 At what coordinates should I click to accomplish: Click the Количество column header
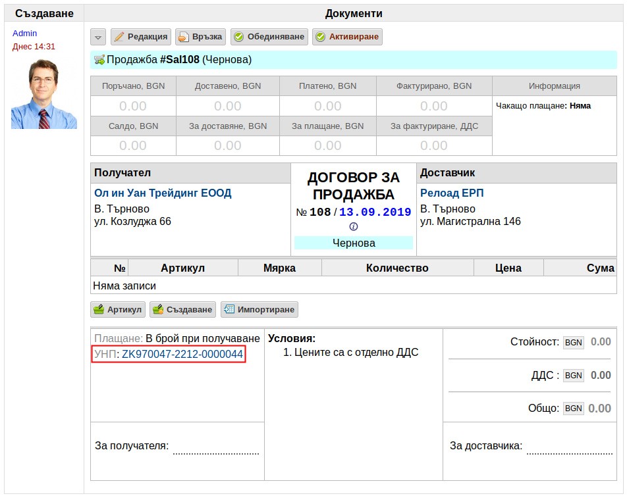click(397, 268)
